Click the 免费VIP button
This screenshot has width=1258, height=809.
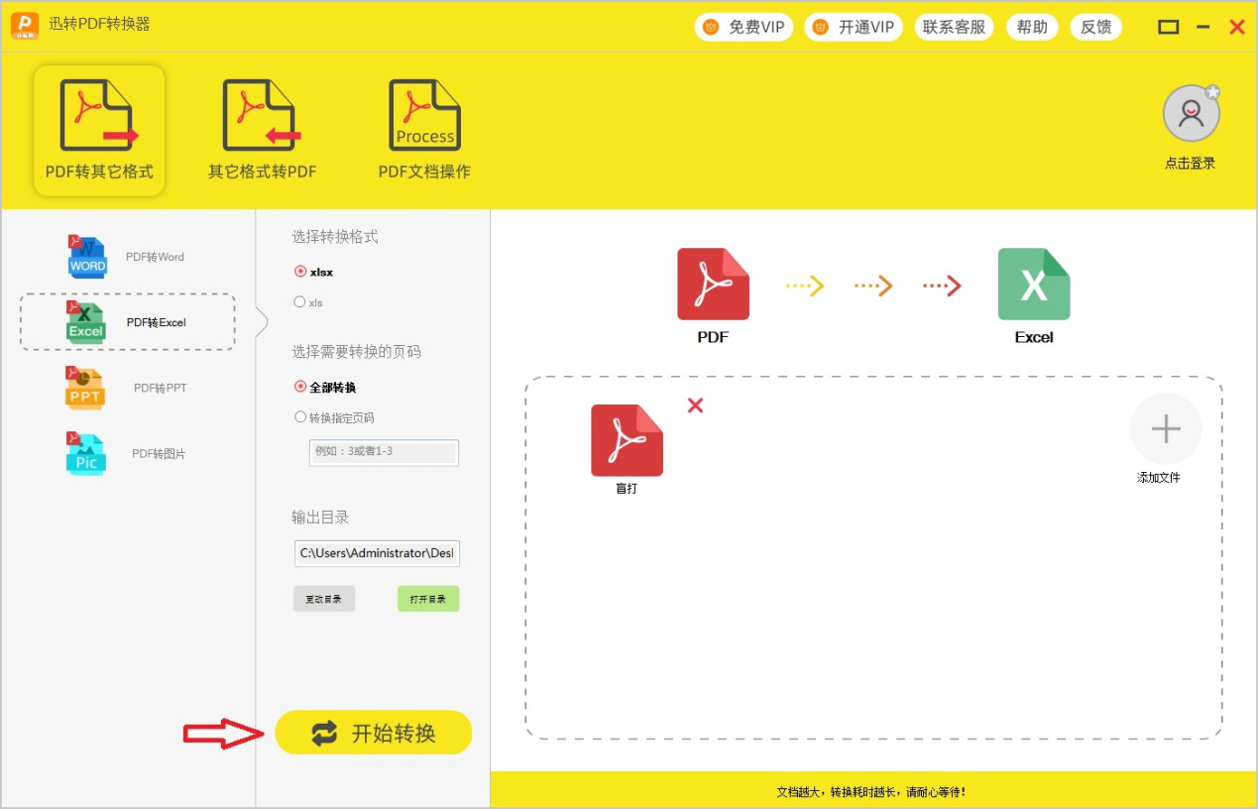(743, 28)
